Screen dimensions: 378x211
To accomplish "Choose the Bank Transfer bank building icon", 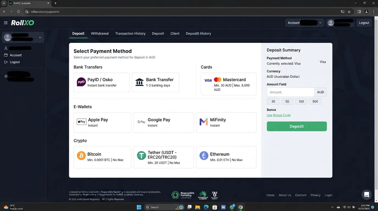I will [140, 82].
